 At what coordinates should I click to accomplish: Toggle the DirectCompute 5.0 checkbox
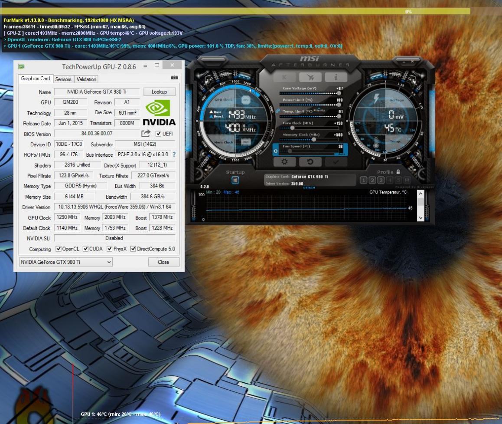(x=133, y=249)
